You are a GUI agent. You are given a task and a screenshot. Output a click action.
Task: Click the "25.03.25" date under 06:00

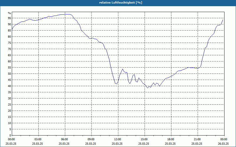[64, 143]
